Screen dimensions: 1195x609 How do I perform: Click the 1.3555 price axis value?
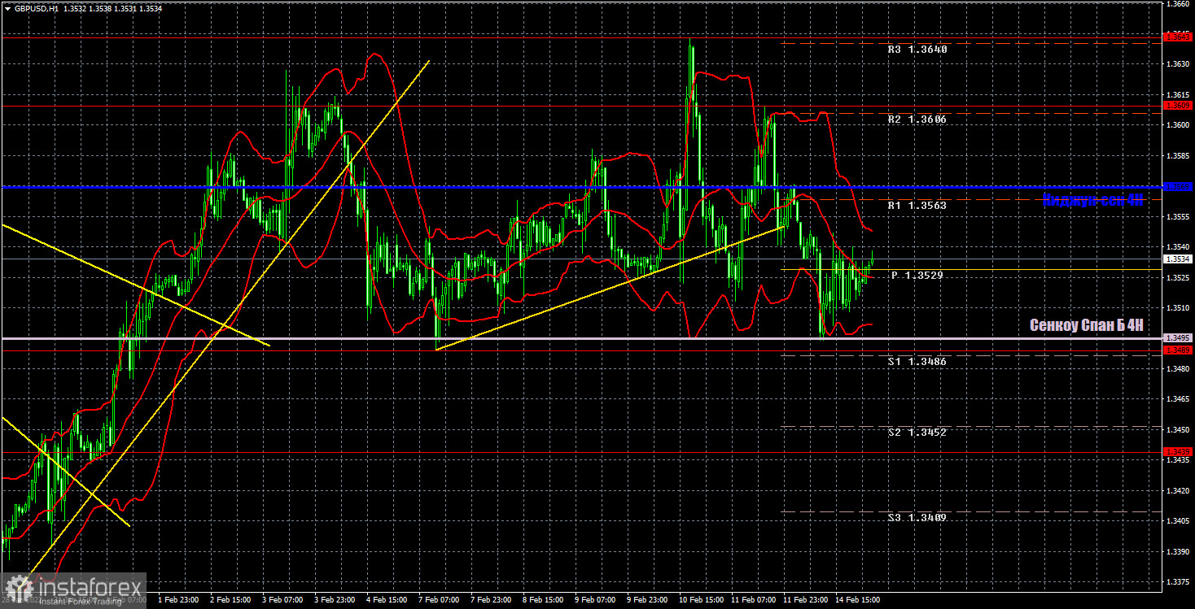[1178, 216]
